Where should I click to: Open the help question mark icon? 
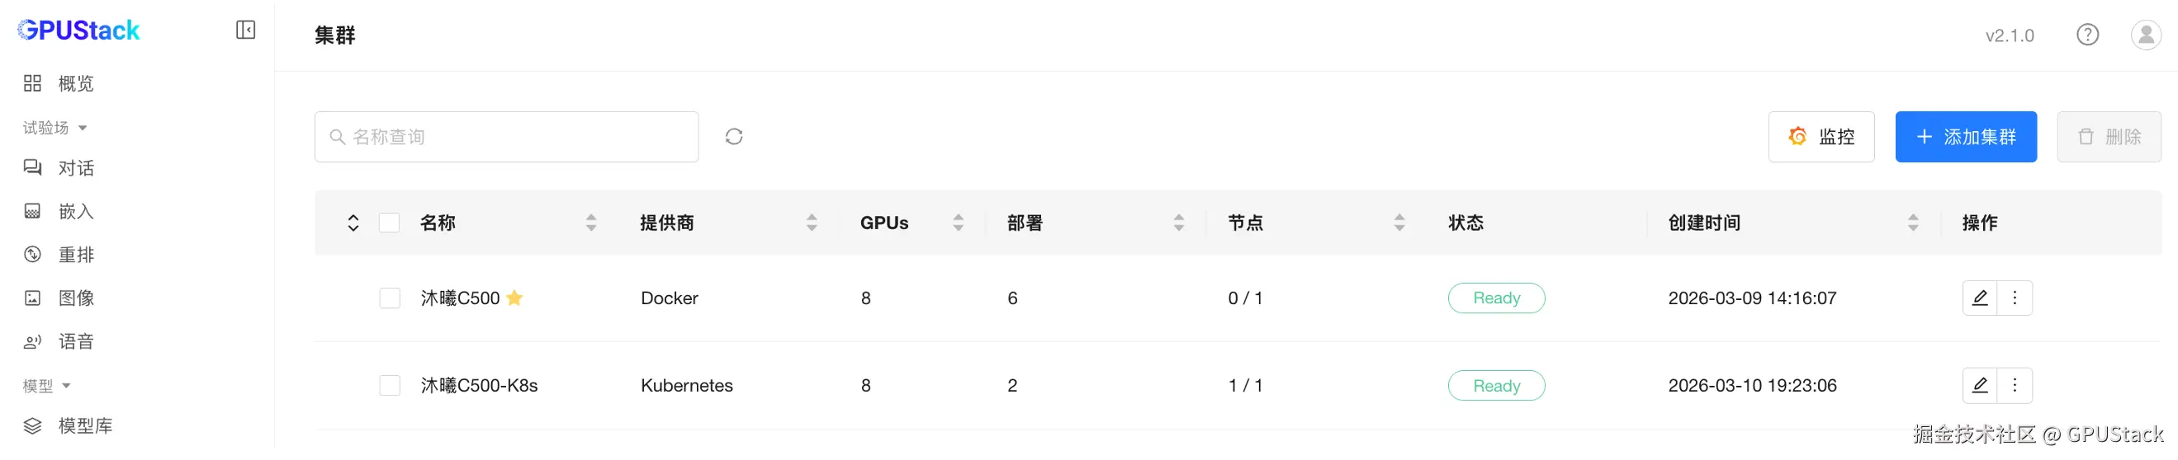[x=2086, y=35]
